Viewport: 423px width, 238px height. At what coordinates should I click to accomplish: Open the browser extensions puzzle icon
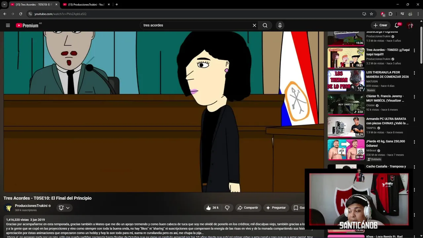pos(390,14)
